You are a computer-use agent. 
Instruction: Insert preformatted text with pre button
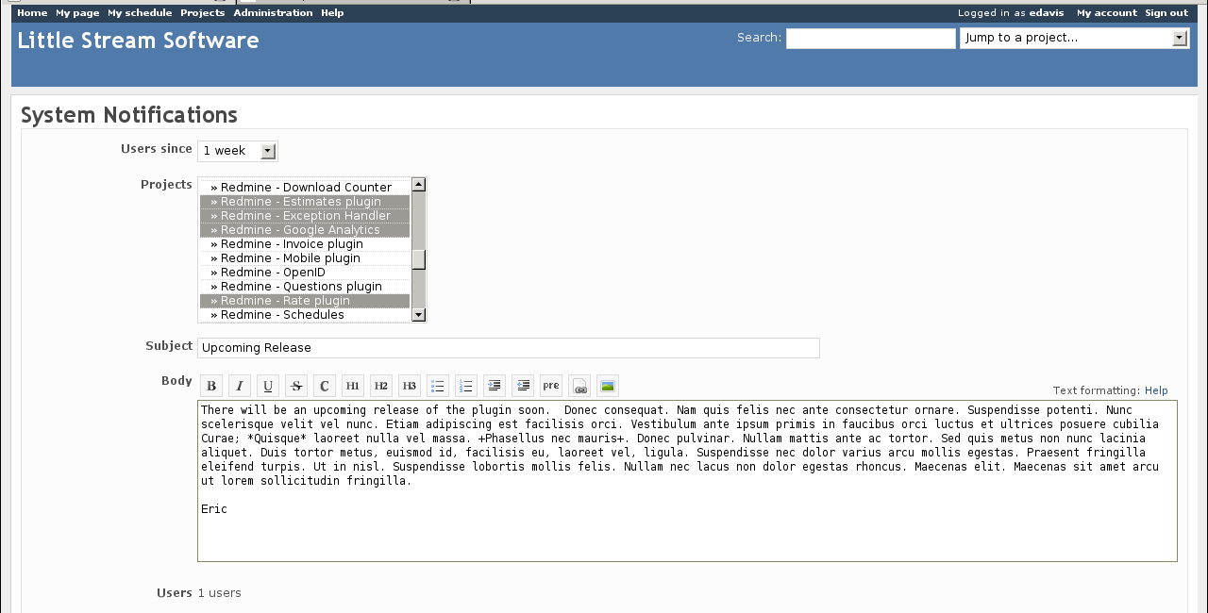pos(551,386)
